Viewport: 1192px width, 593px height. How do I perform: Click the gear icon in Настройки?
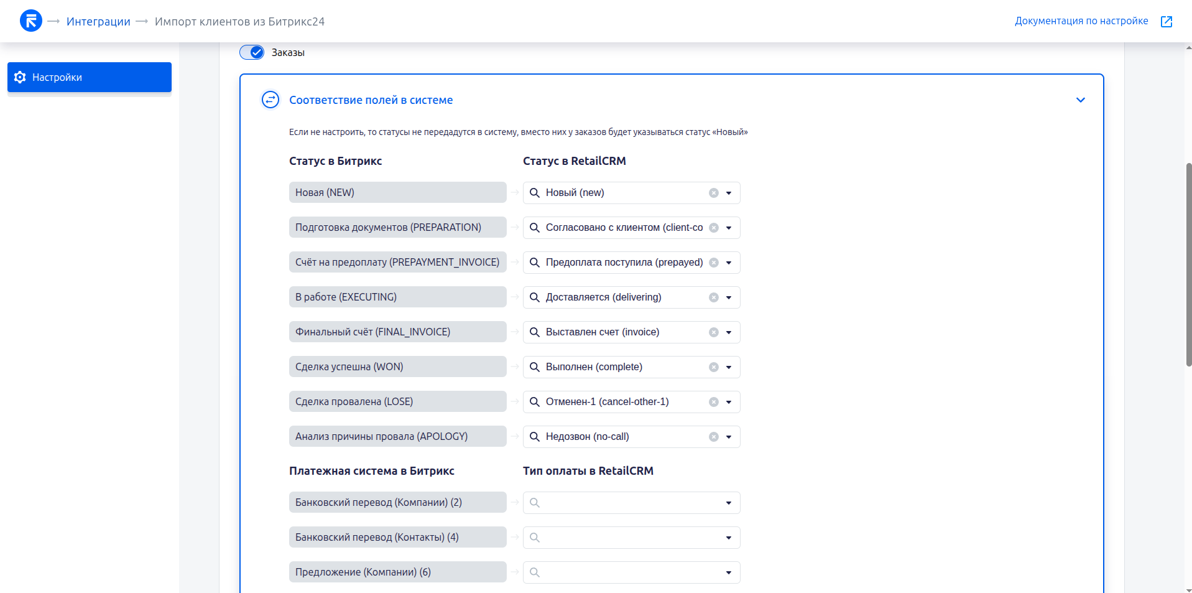pyautogui.click(x=20, y=77)
